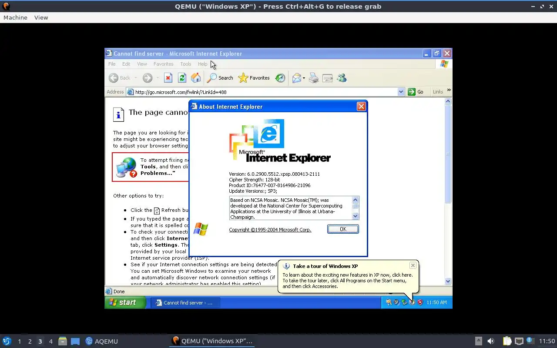The height and width of the screenshot is (348, 557).
Task: Close the About Internet Explorer dialog
Action: coord(361,107)
